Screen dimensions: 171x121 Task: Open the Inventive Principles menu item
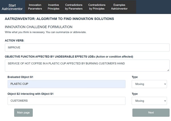[x=54, y=7]
